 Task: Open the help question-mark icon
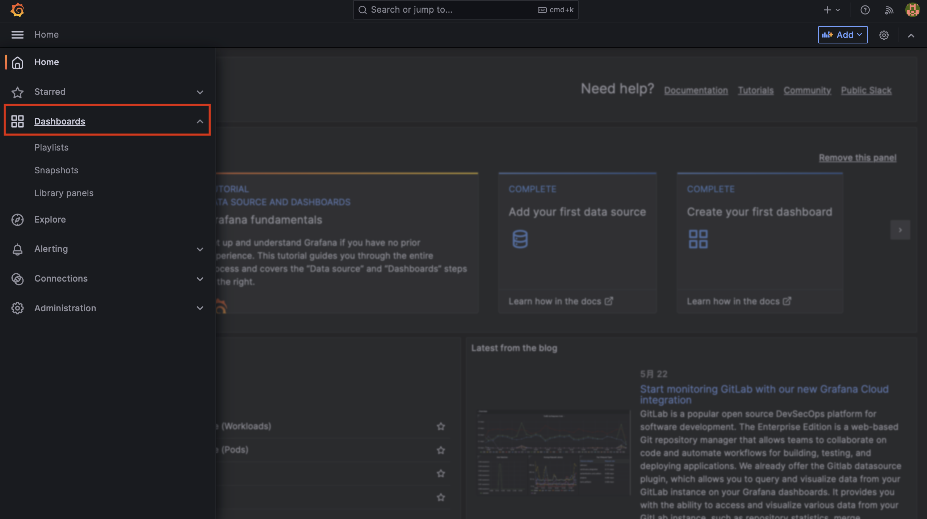pos(865,10)
